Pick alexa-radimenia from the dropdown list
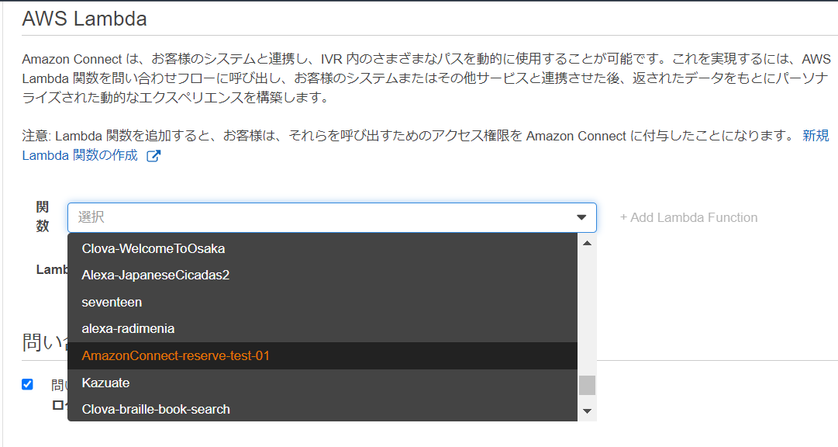The height and width of the screenshot is (447, 838). (322, 329)
